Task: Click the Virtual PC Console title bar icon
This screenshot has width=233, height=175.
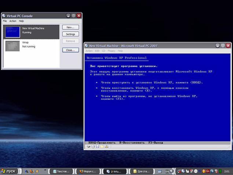Action: pyautogui.click(x=4, y=16)
